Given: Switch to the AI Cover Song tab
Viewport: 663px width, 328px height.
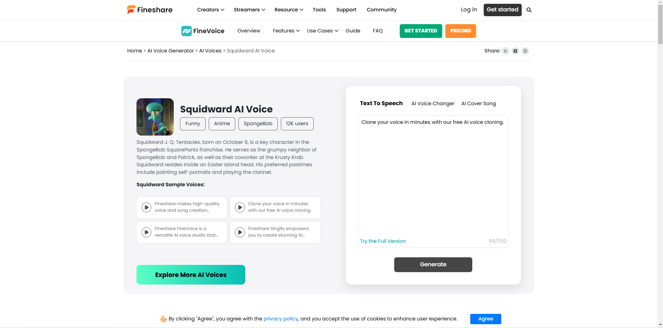Looking at the screenshot, I should coord(479,103).
